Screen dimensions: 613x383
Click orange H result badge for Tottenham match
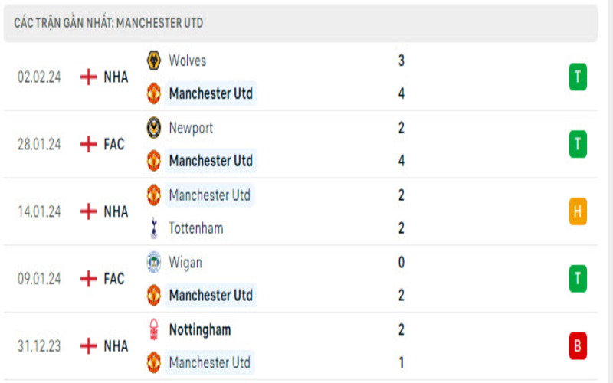coord(578,211)
